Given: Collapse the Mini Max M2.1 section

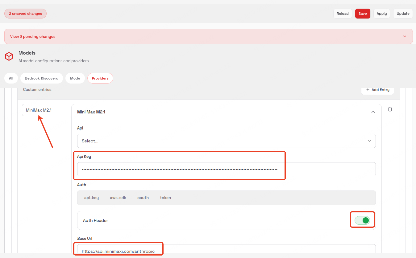Looking at the screenshot, I should click(x=373, y=112).
